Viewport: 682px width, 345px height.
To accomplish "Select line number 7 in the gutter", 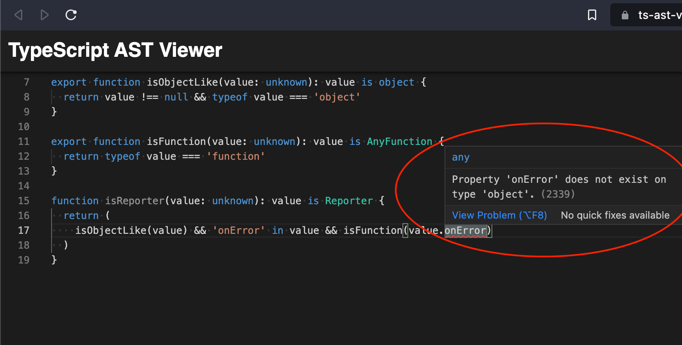I will click(26, 82).
